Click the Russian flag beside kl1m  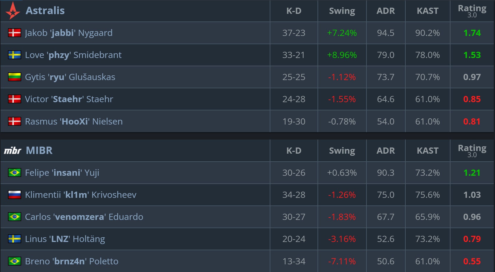(x=14, y=195)
